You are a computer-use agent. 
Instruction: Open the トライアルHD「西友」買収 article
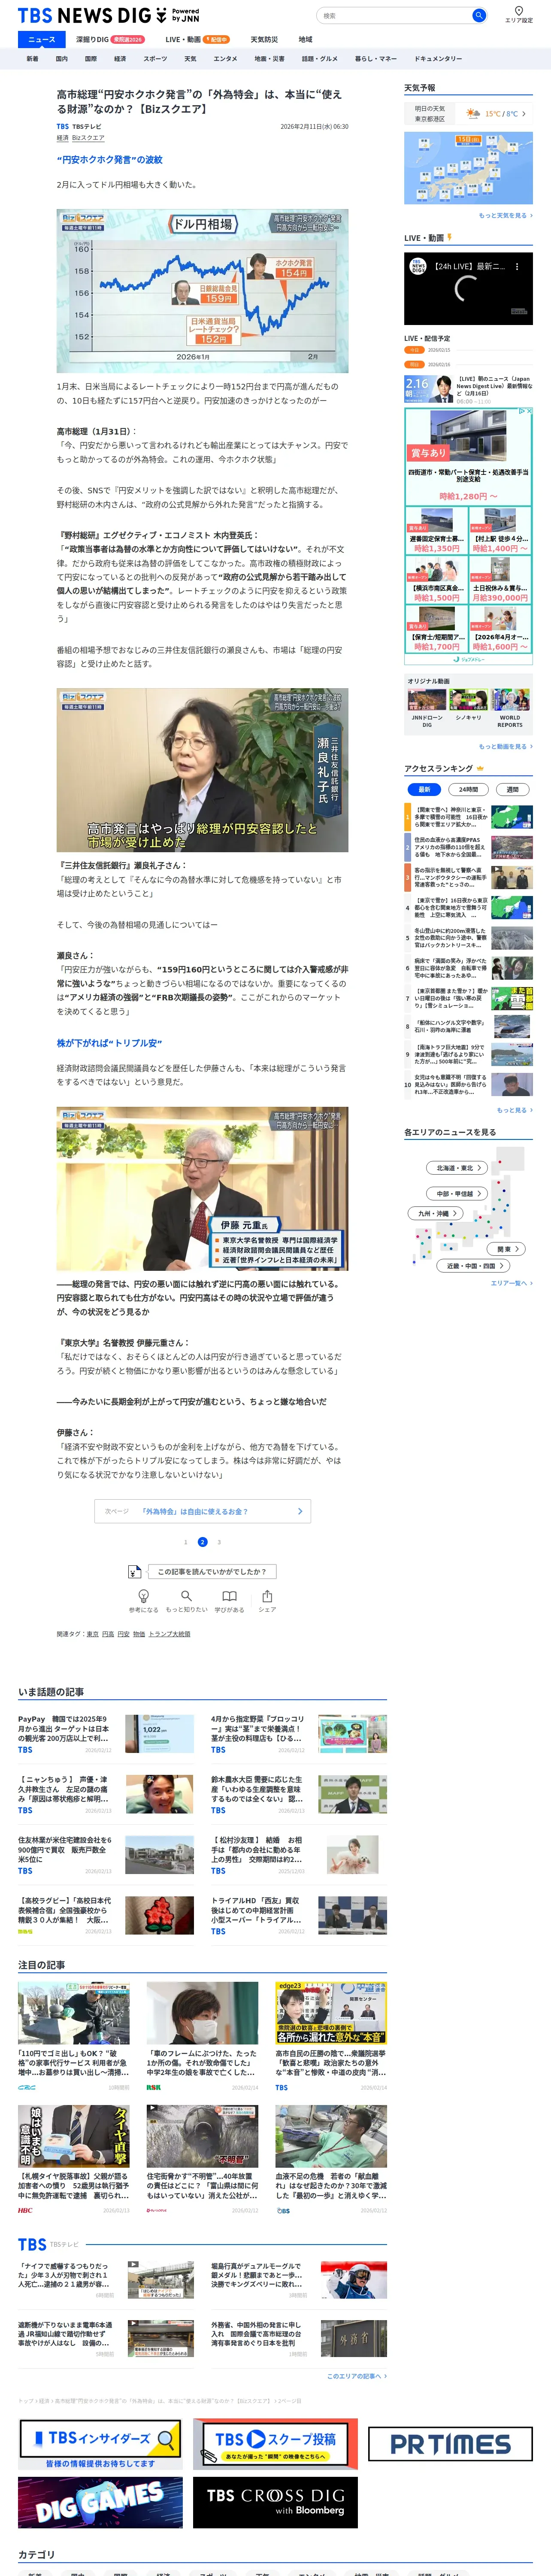click(x=299, y=1916)
